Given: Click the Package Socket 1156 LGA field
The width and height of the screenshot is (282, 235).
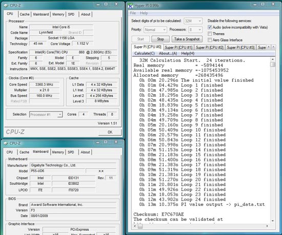Looking at the screenshot, I should [x=61, y=38].
